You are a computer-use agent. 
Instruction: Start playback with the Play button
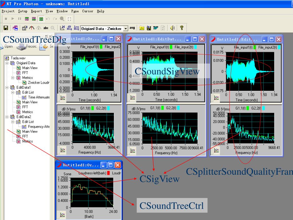[x=13, y=19]
